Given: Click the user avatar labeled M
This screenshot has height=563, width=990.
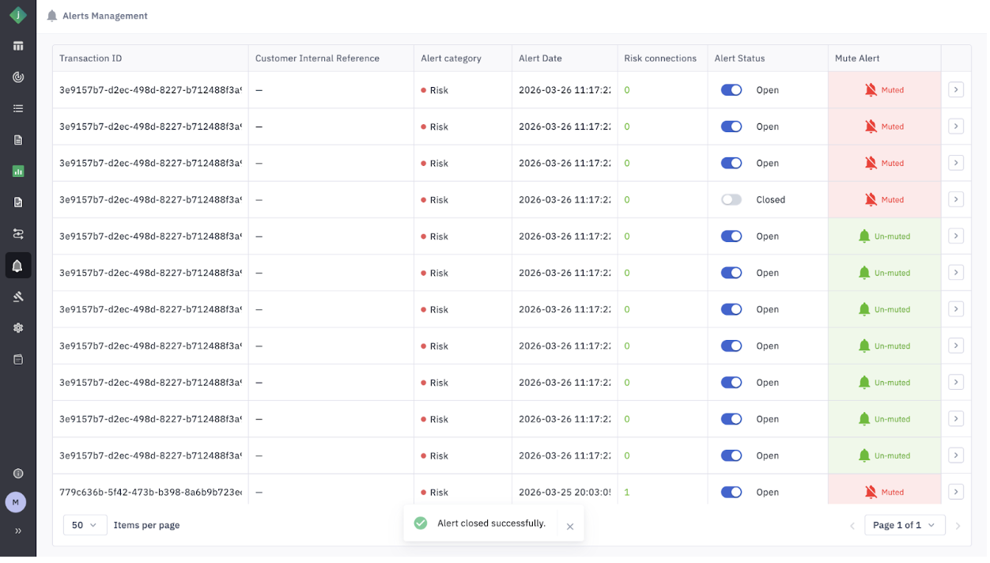Looking at the screenshot, I should 16,502.
